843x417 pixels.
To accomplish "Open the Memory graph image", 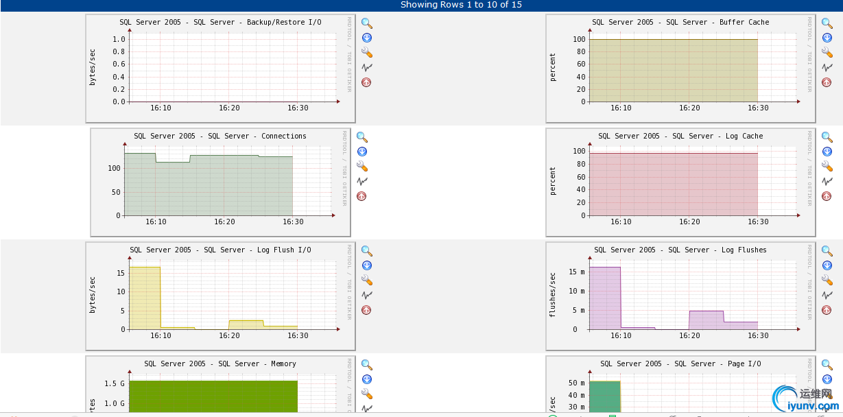I will point(220,384).
